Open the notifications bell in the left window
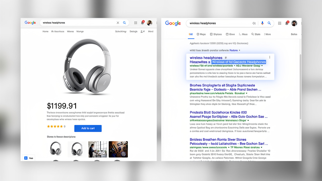The width and height of the screenshot is (322, 181). coord(142,23)
